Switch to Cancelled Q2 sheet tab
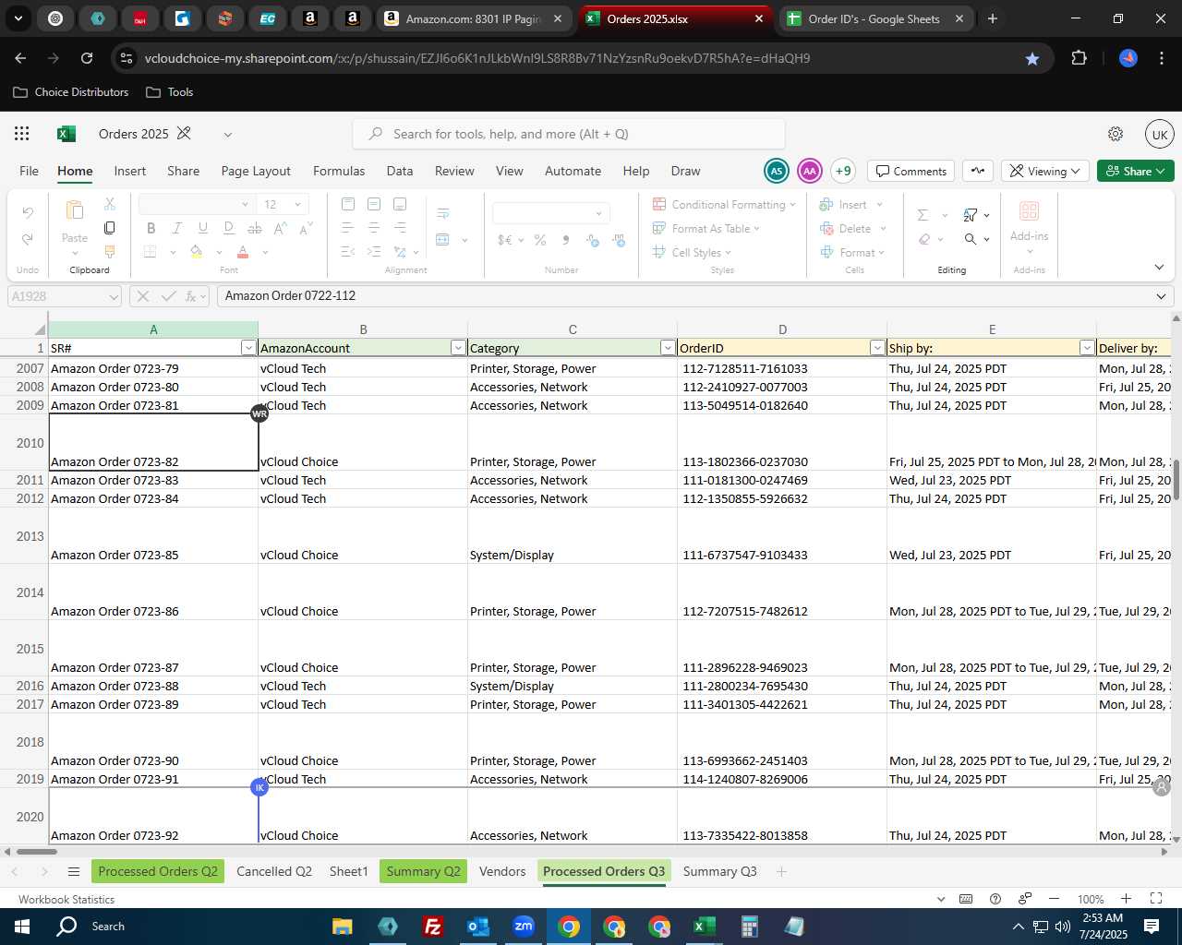The image size is (1182, 945). [274, 871]
